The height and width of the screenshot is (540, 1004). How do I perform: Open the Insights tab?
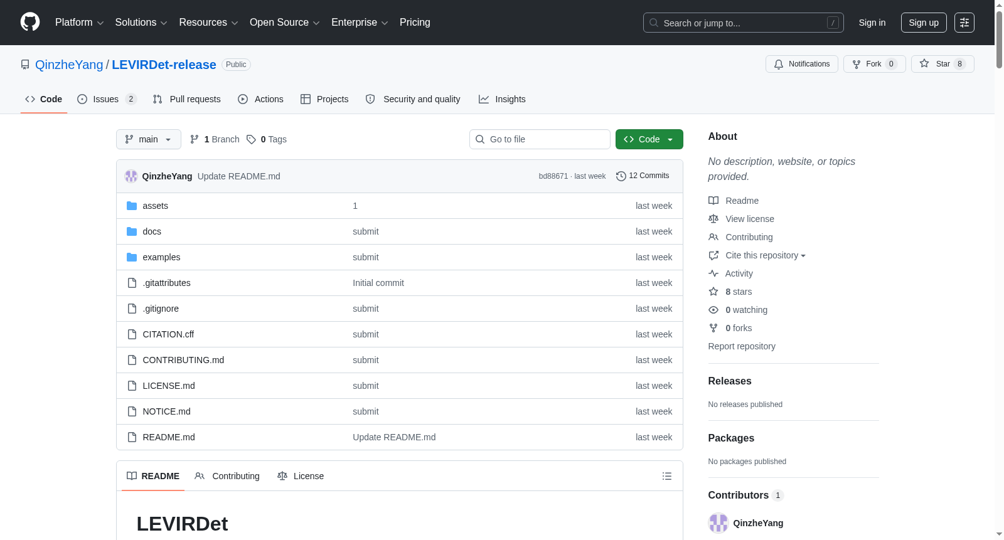coord(502,99)
